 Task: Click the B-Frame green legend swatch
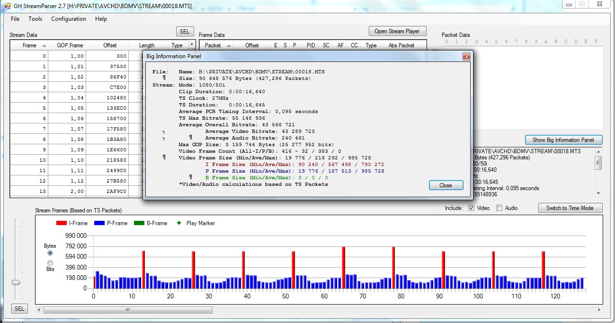coord(139,223)
